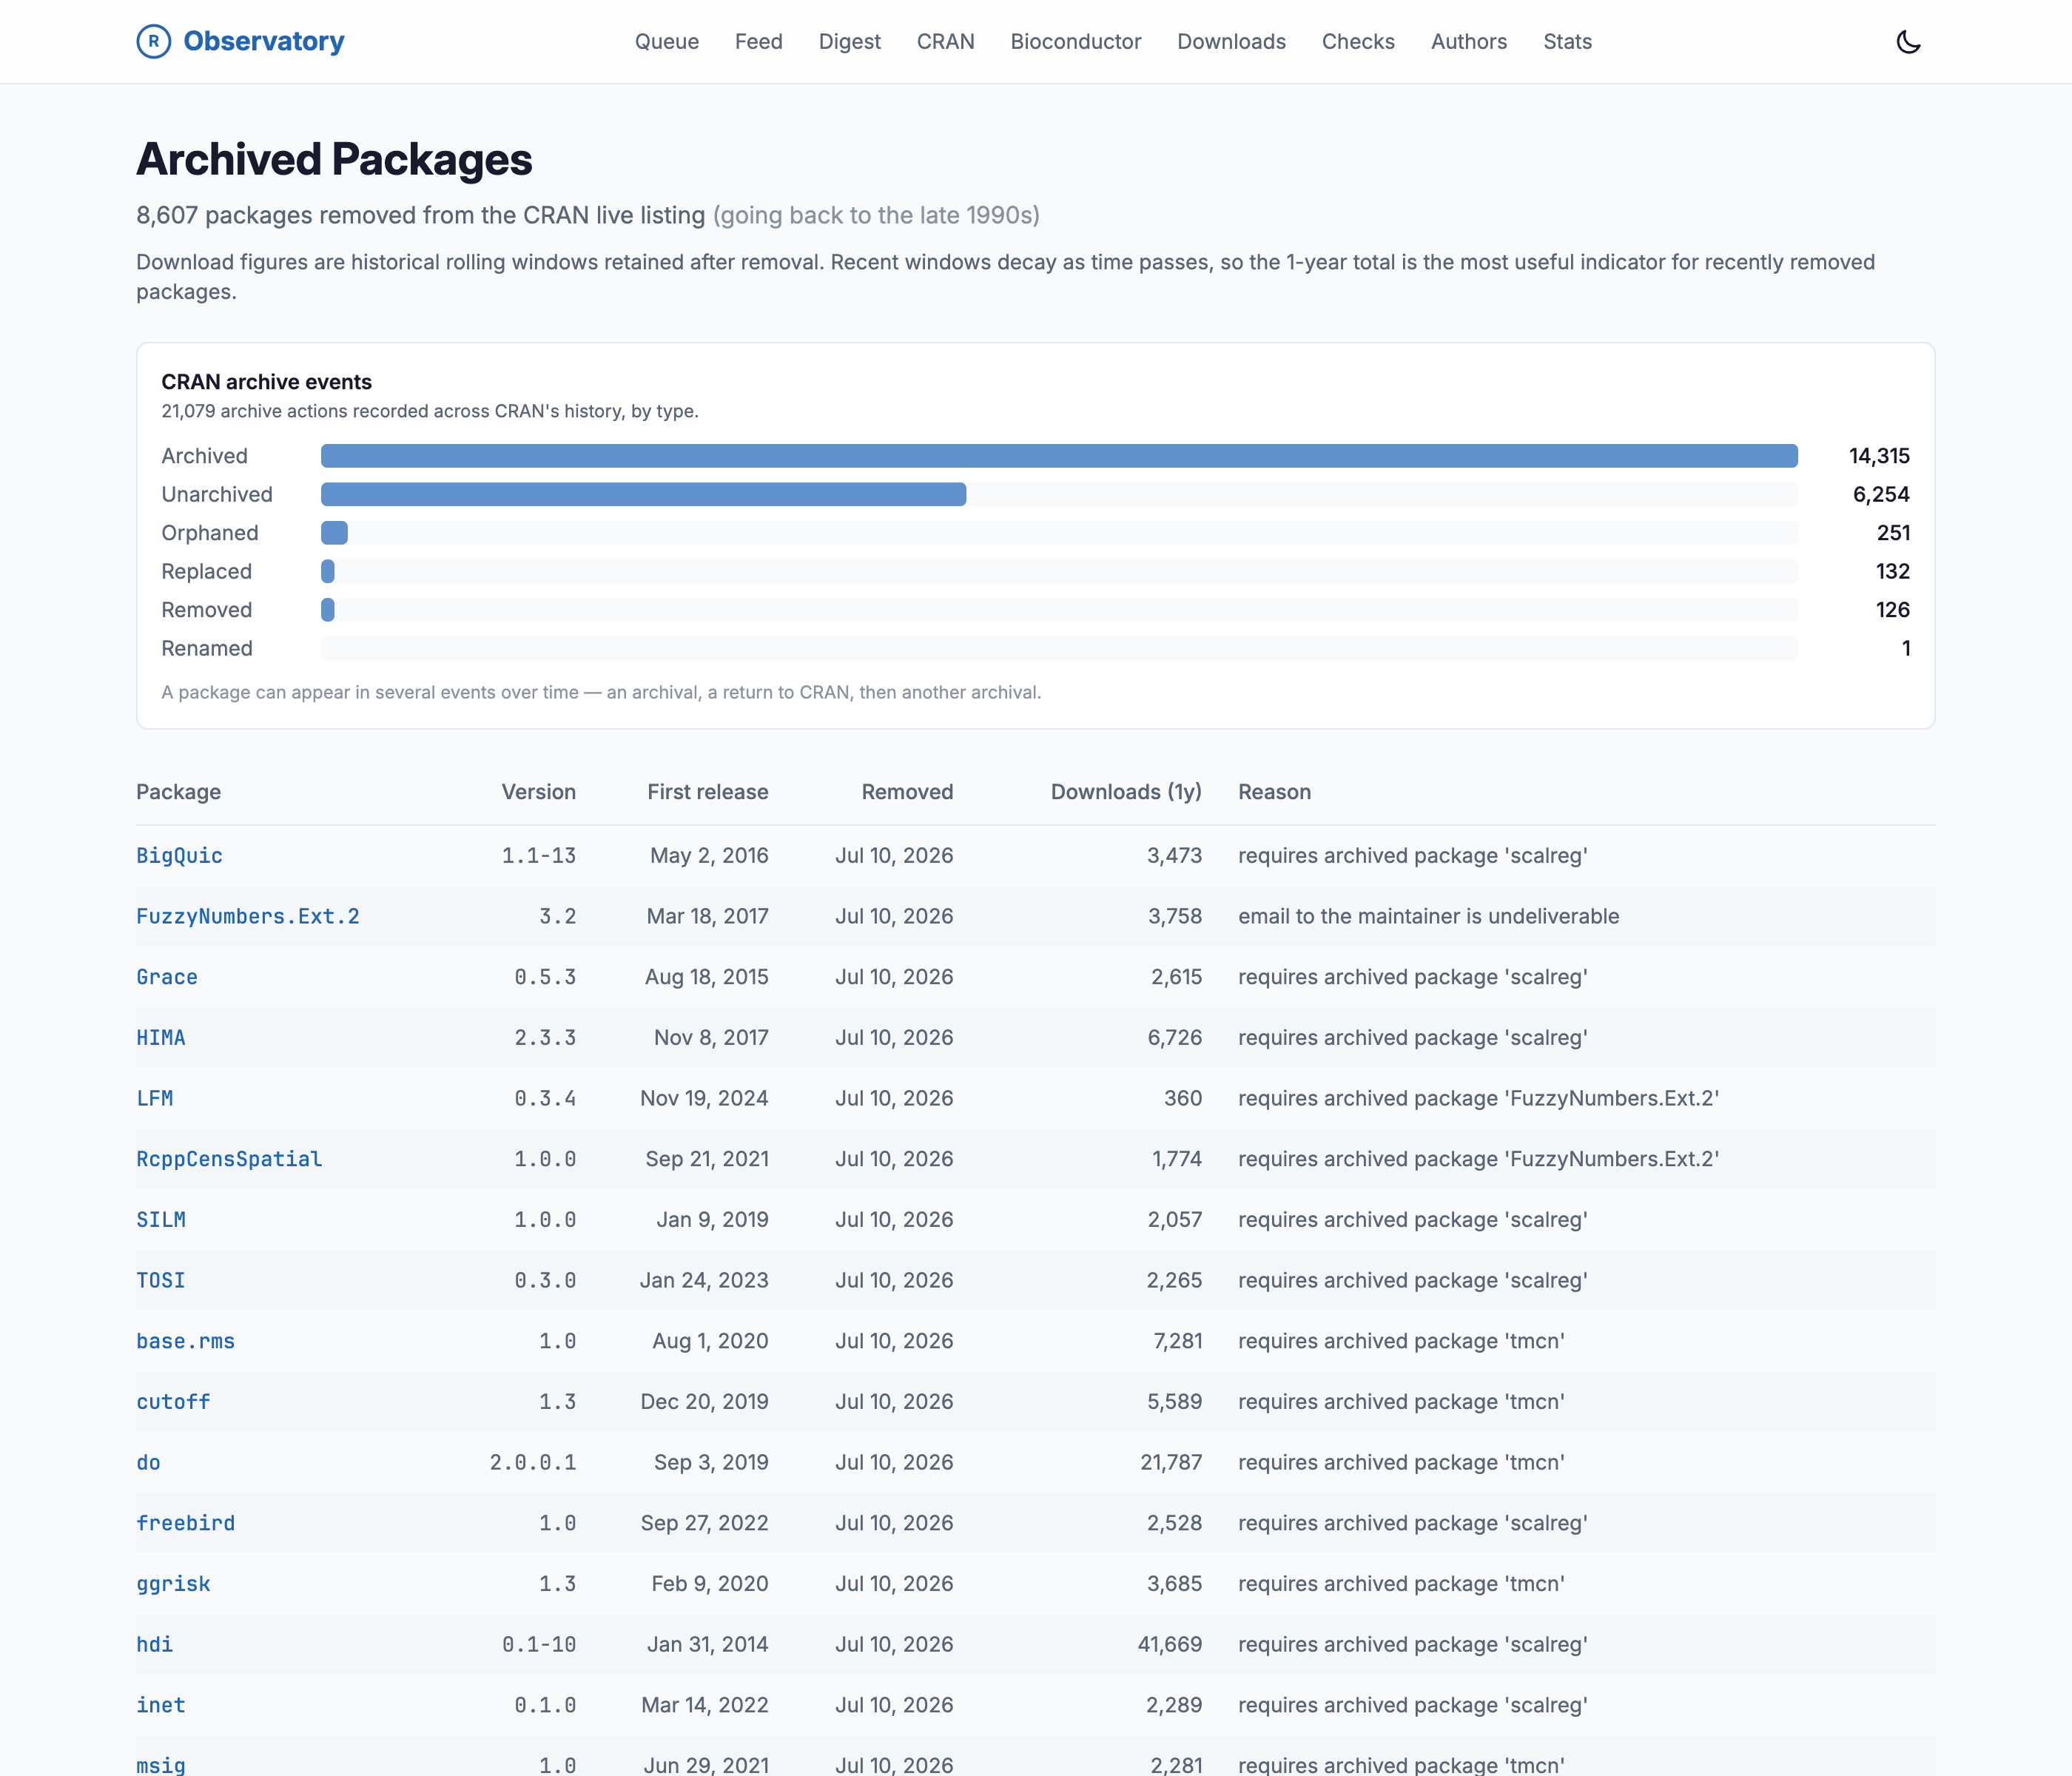Click the Archived Packages heading

[334, 159]
